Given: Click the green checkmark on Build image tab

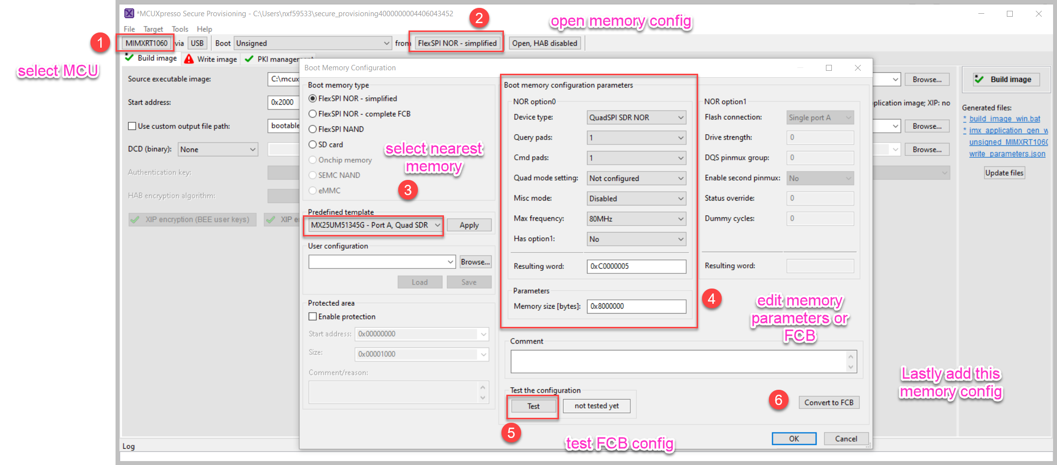Looking at the screenshot, I should tap(129, 58).
